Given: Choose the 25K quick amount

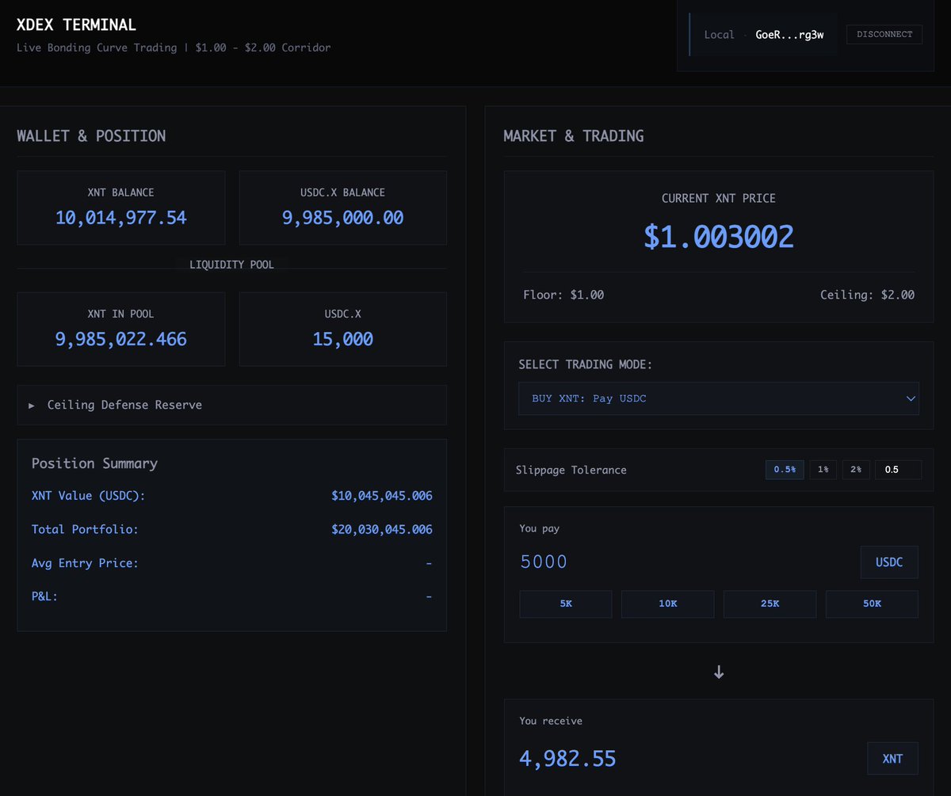Looking at the screenshot, I should pos(770,604).
